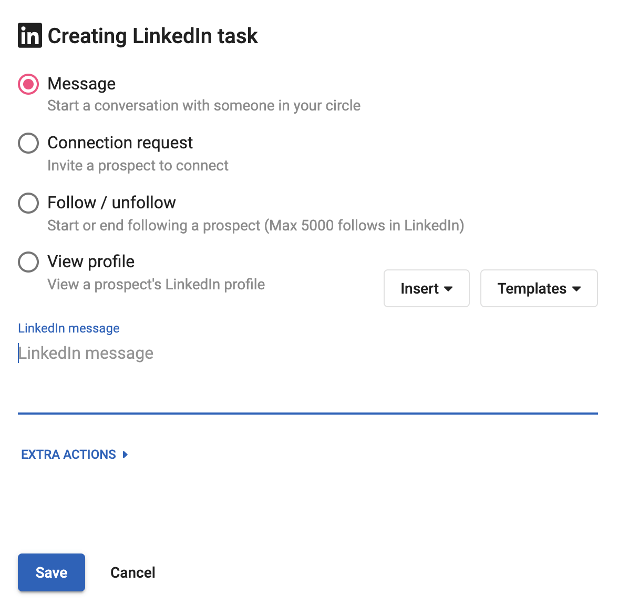This screenshot has height=604, width=618.
Task: Open the Templates dropdown
Action: (x=539, y=288)
